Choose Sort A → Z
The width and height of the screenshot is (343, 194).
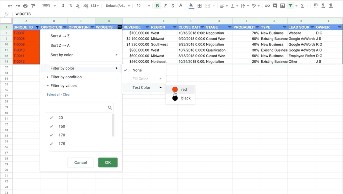60,36
